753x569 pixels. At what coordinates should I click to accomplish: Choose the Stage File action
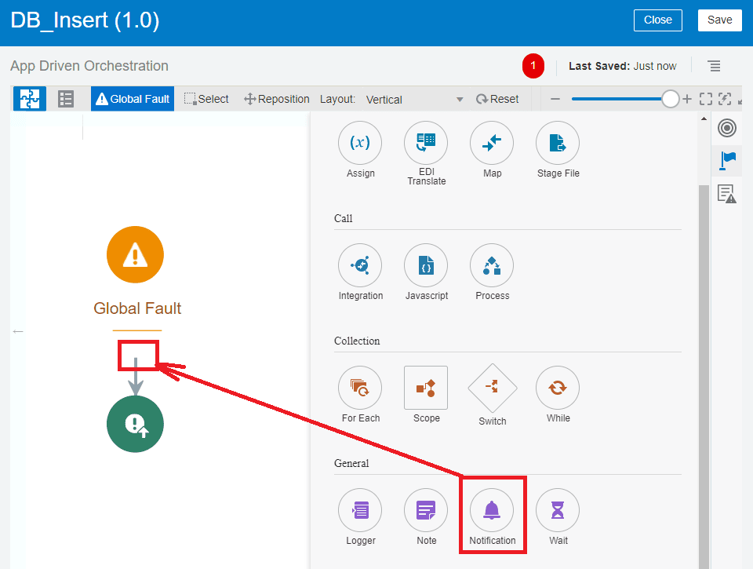(558, 143)
